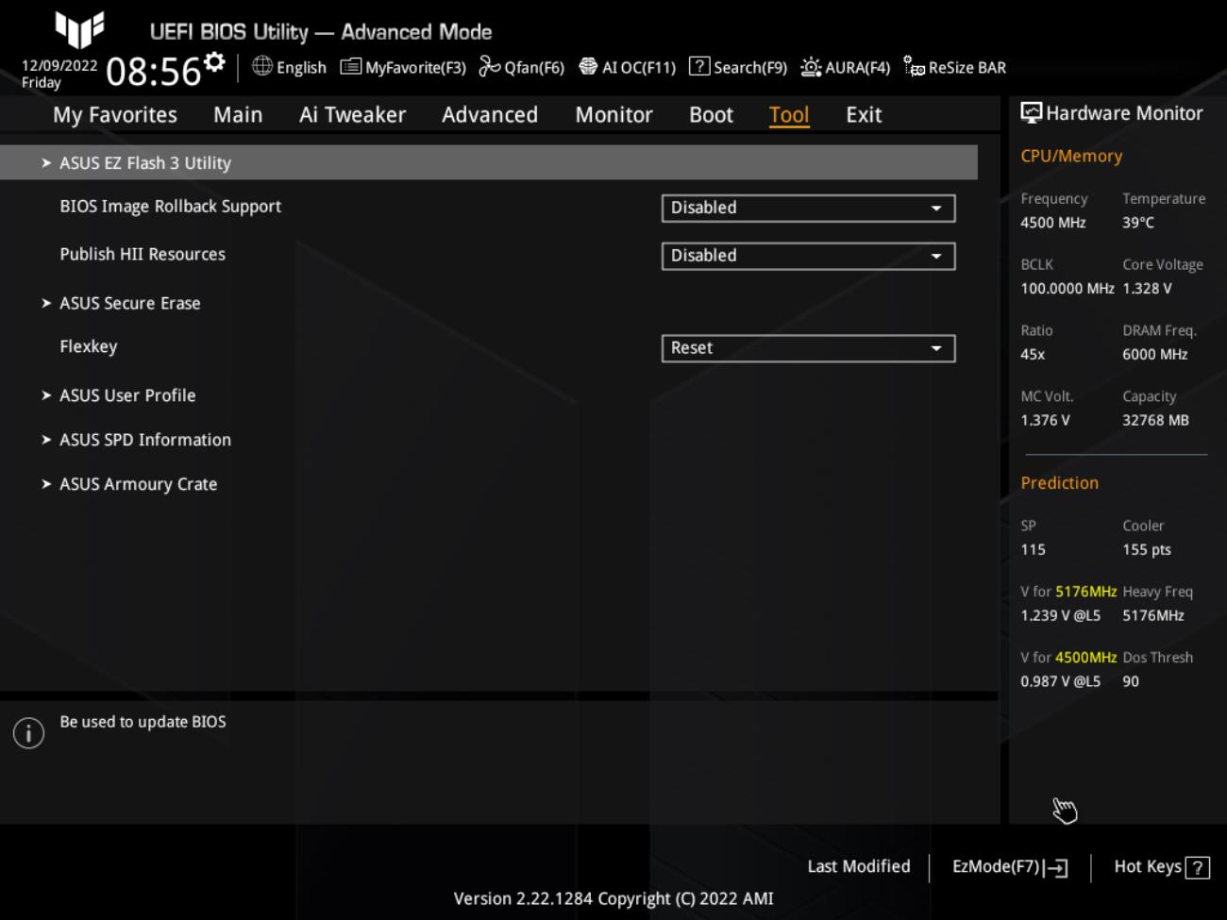Viewport: 1227px width, 920px height.
Task: Click the yellow 5176MHz text
Action: coord(1086,592)
